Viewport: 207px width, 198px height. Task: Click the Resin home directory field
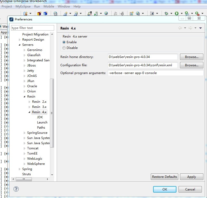click(x=142, y=57)
